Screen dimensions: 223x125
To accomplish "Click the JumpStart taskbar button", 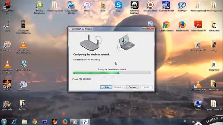I will [x=85, y=122].
